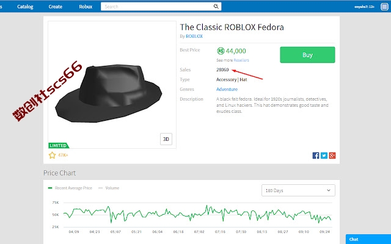This screenshot has height=244, width=391.
Task: Buy the Classic ROBLOX Fedora
Action: click(307, 55)
